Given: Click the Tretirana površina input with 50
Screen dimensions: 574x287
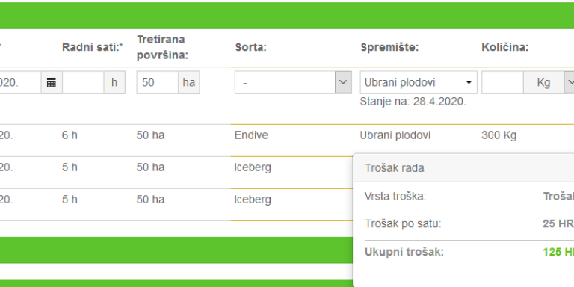Looking at the screenshot, I should coord(158,82).
